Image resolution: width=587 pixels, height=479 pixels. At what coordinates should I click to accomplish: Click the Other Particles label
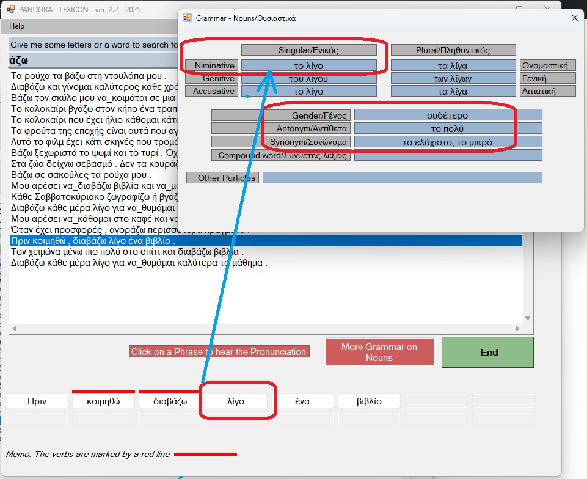(222, 178)
